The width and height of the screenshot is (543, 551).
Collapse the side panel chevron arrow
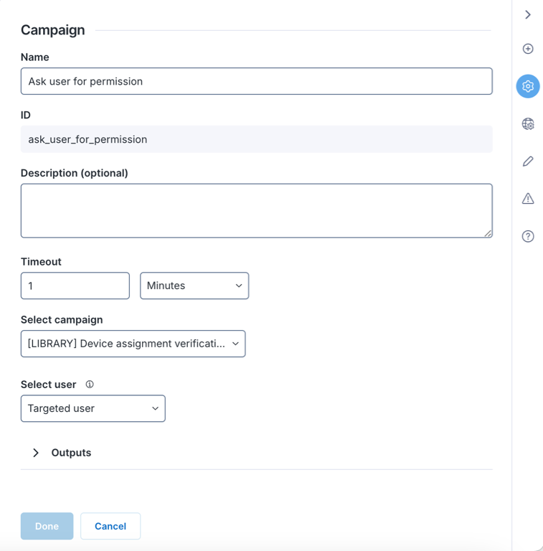click(x=528, y=14)
